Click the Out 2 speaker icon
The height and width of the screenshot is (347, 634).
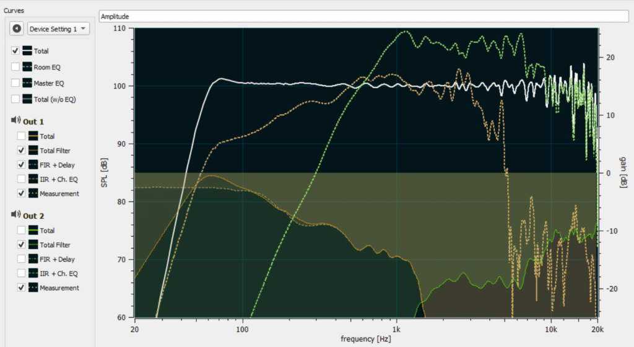click(15, 216)
